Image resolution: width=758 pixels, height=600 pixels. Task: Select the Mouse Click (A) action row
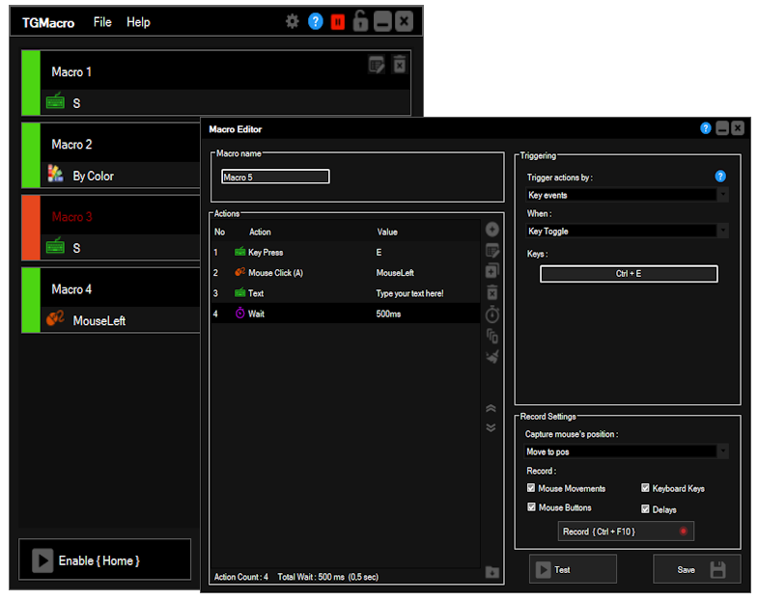coord(346,272)
